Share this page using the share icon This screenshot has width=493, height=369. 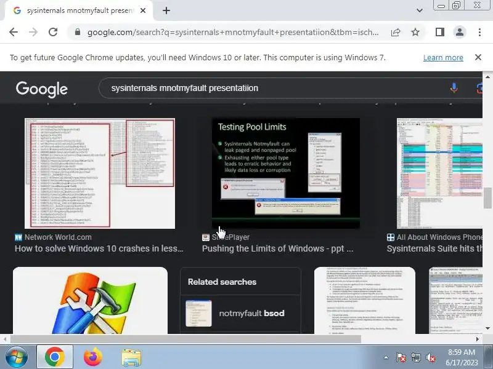pos(396,32)
